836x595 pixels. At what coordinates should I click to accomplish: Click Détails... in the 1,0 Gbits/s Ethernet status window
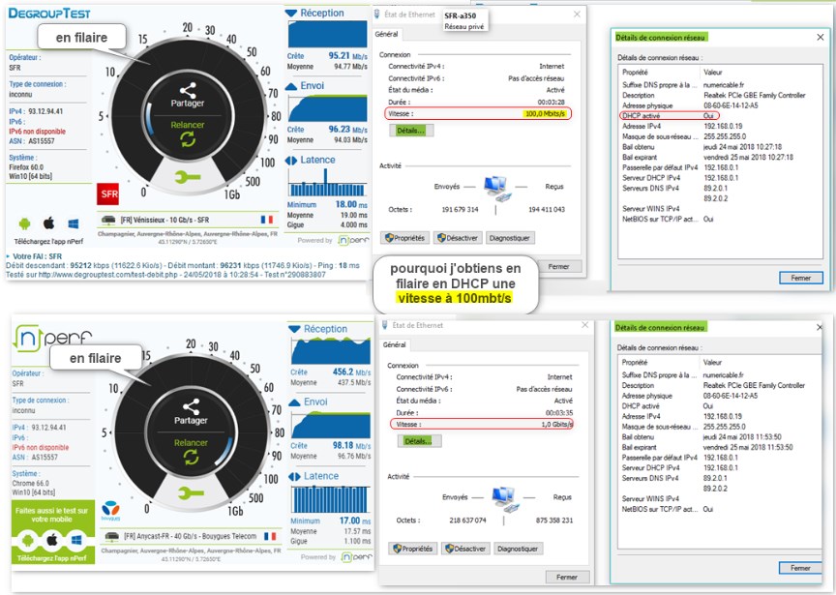[419, 441]
